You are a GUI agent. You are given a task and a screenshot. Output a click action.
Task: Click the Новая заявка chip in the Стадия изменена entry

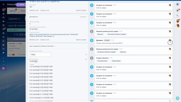pos(116,61)
